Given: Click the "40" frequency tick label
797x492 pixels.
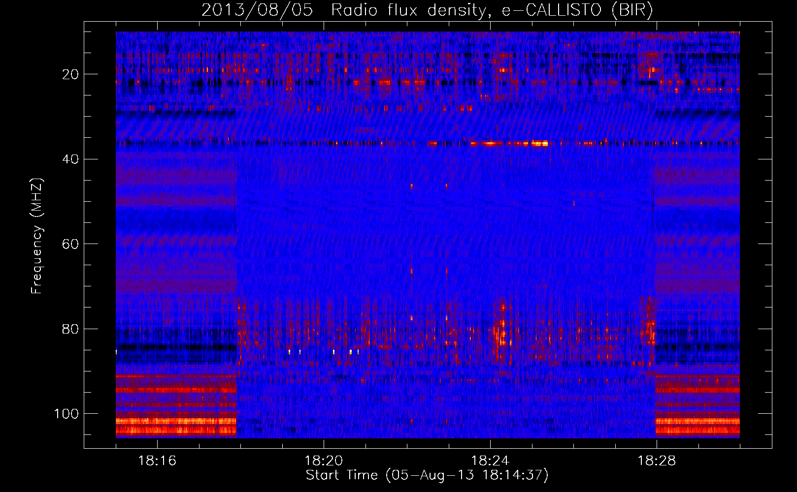Looking at the screenshot, I should click(70, 159).
